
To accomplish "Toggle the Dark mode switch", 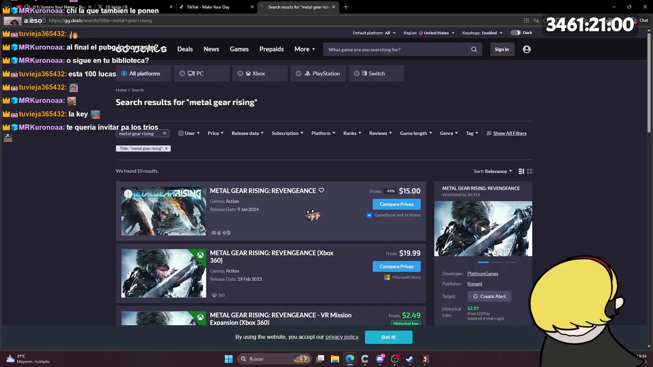I will [x=515, y=33].
